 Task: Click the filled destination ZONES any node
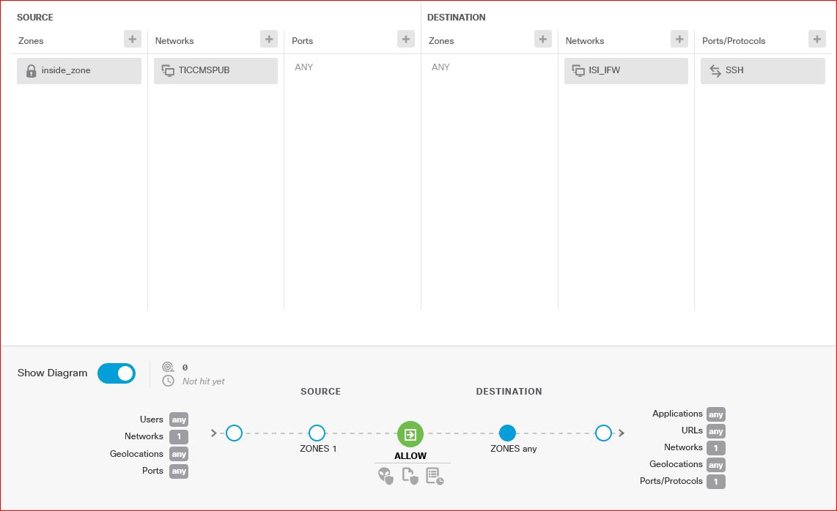click(x=507, y=433)
